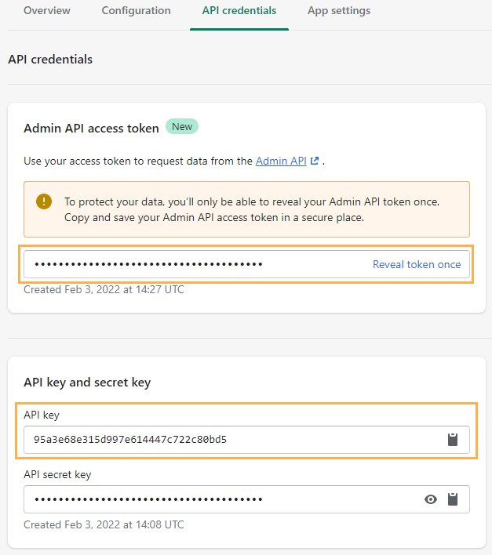Click the API secret key label
Viewport: 492px width, 555px height.
click(x=57, y=474)
